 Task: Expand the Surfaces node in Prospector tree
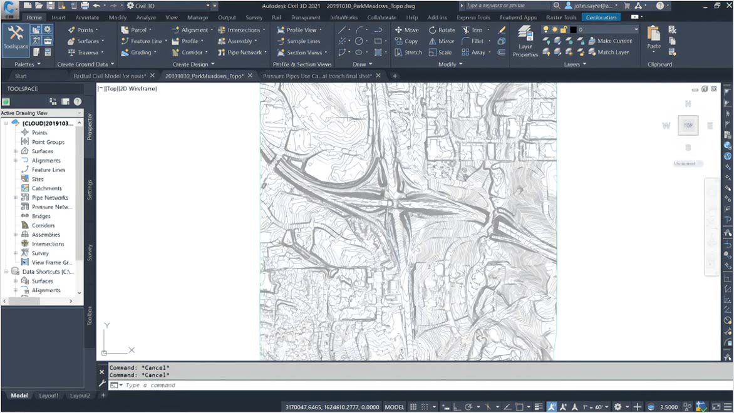[16, 151]
